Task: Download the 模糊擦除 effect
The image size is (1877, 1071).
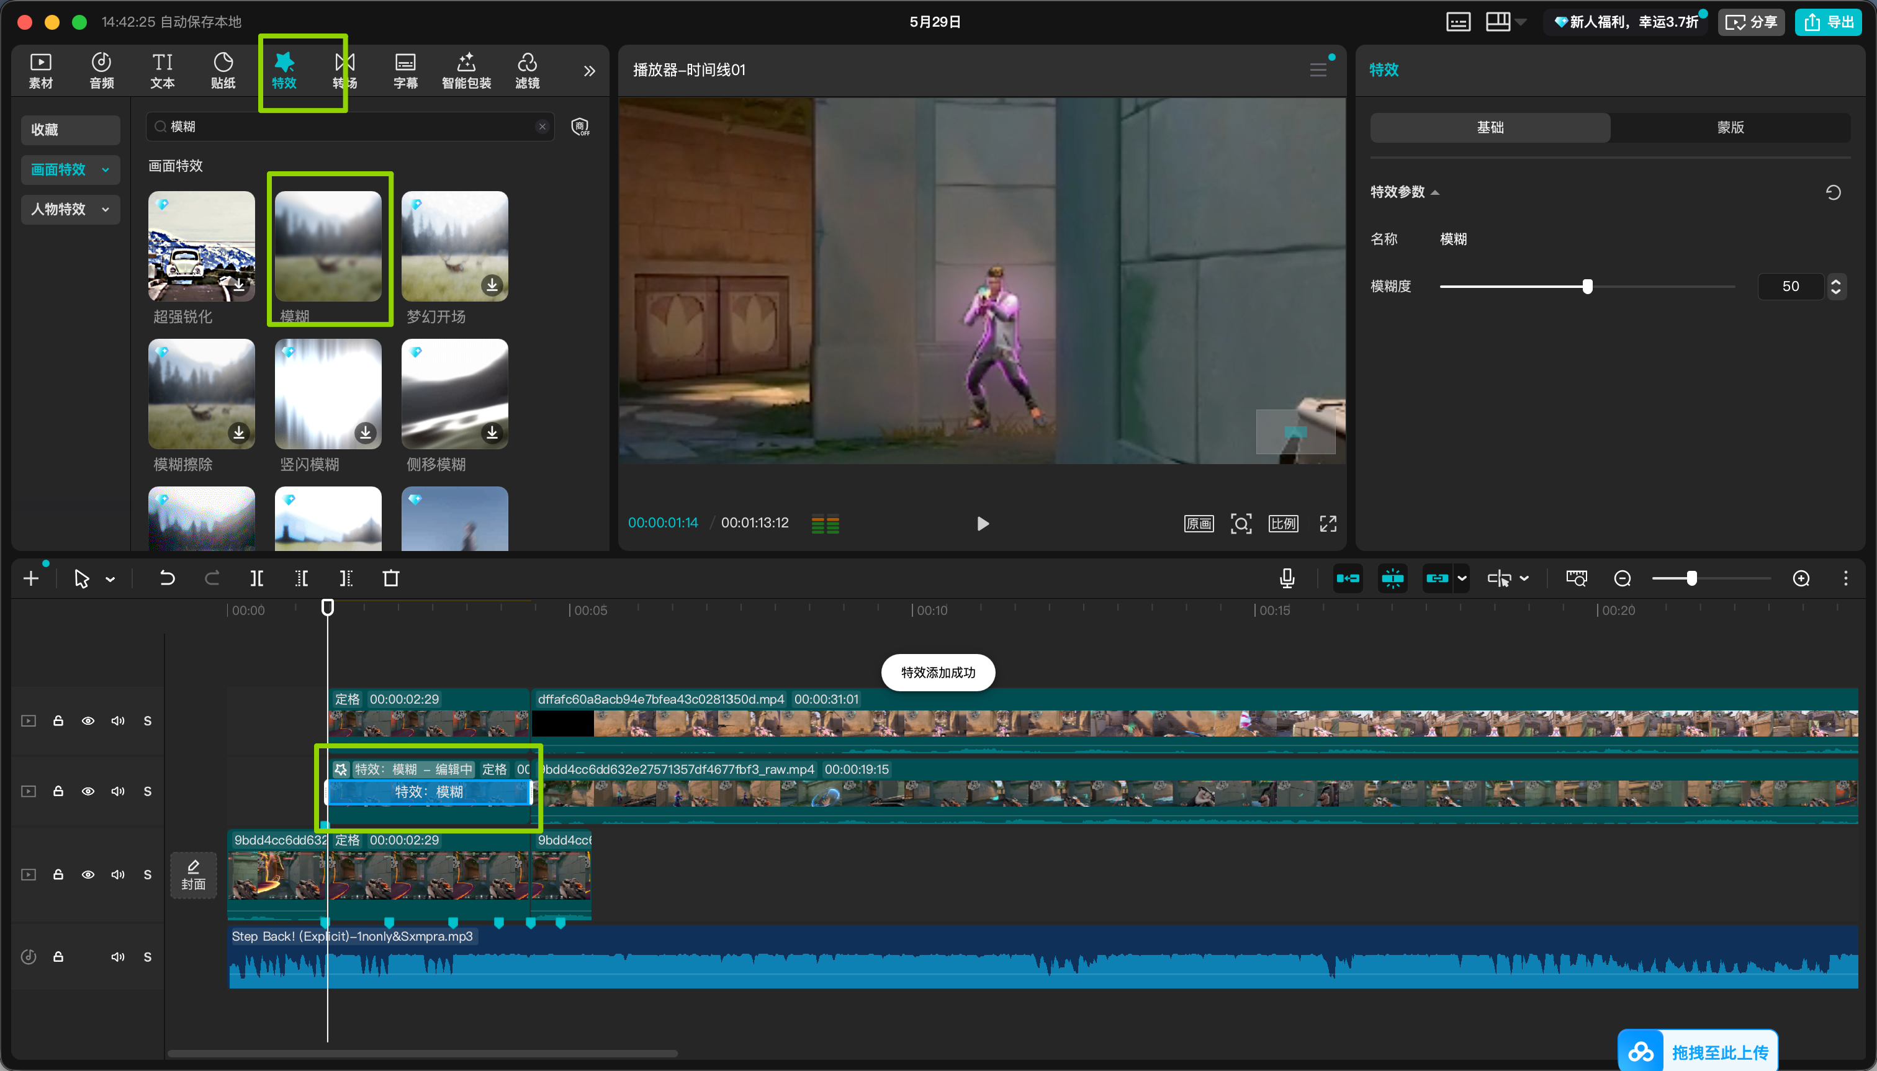Action: coord(239,432)
